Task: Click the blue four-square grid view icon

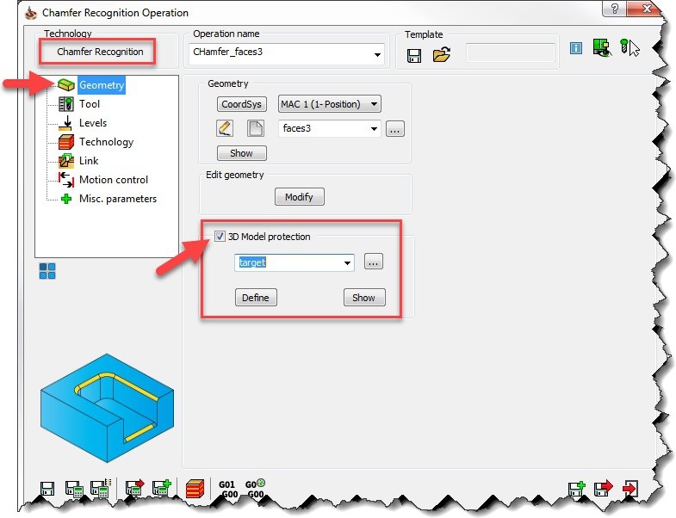Action: pos(47,271)
